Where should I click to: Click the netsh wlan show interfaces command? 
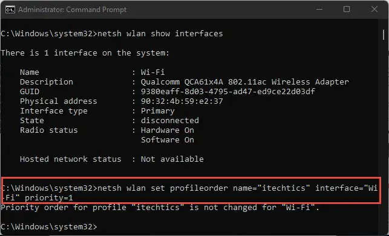click(x=160, y=33)
